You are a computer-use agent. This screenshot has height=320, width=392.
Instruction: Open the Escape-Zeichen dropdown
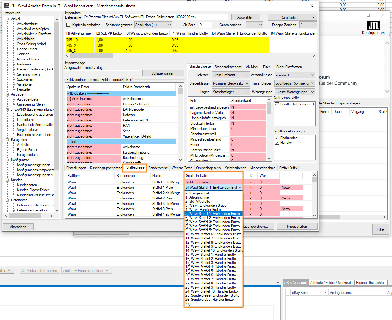point(308,25)
